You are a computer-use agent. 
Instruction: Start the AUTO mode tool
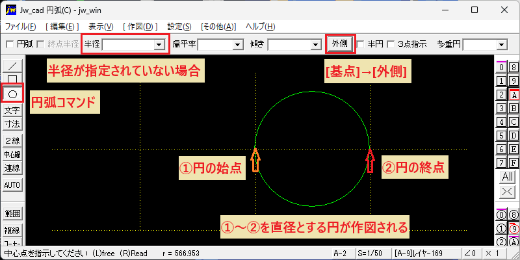[x=12, y=185]
